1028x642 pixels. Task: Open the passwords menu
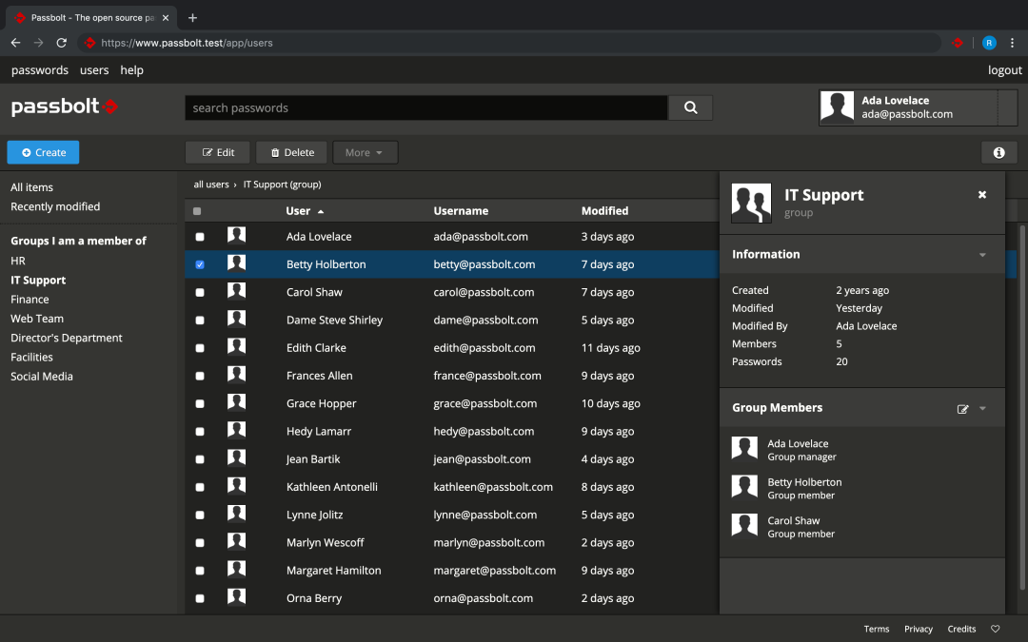tap(40, 70)
